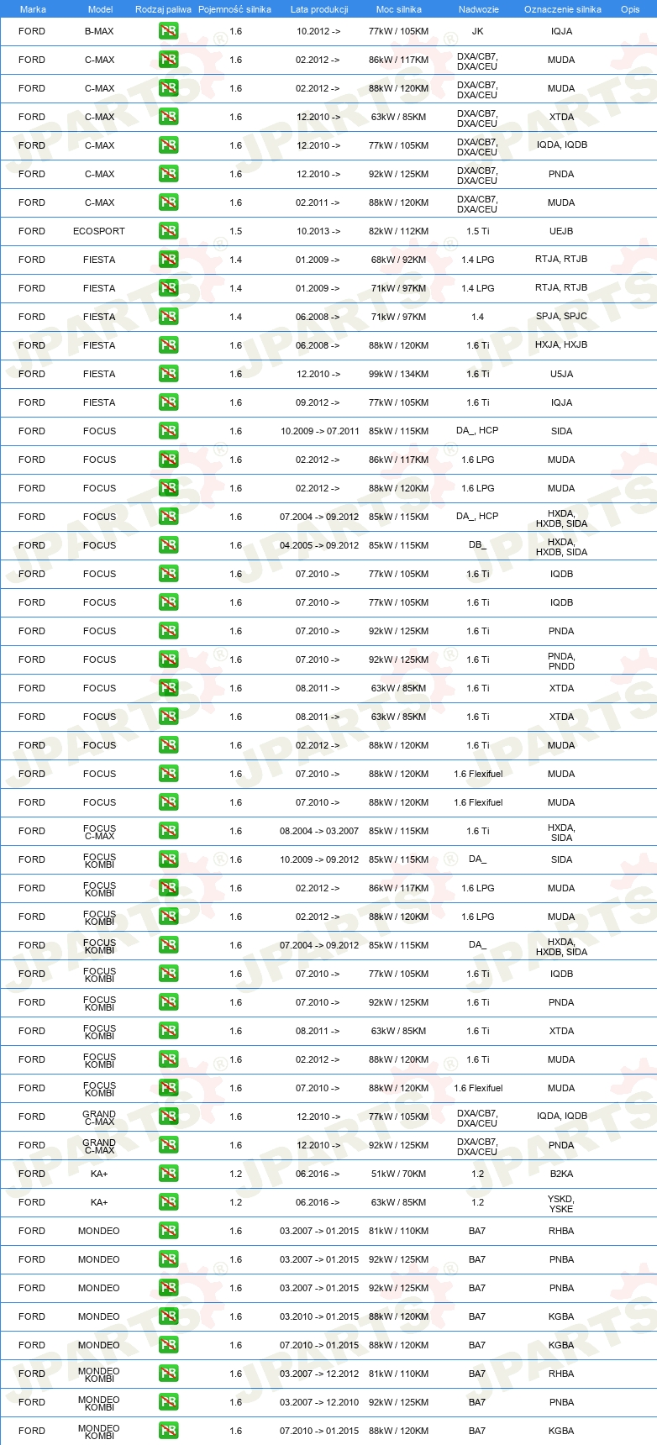The height and width of the screenshot is (1445, 657).
Task: Click the "Pojemność silnika" column header
Action: (x=234, y=9)
